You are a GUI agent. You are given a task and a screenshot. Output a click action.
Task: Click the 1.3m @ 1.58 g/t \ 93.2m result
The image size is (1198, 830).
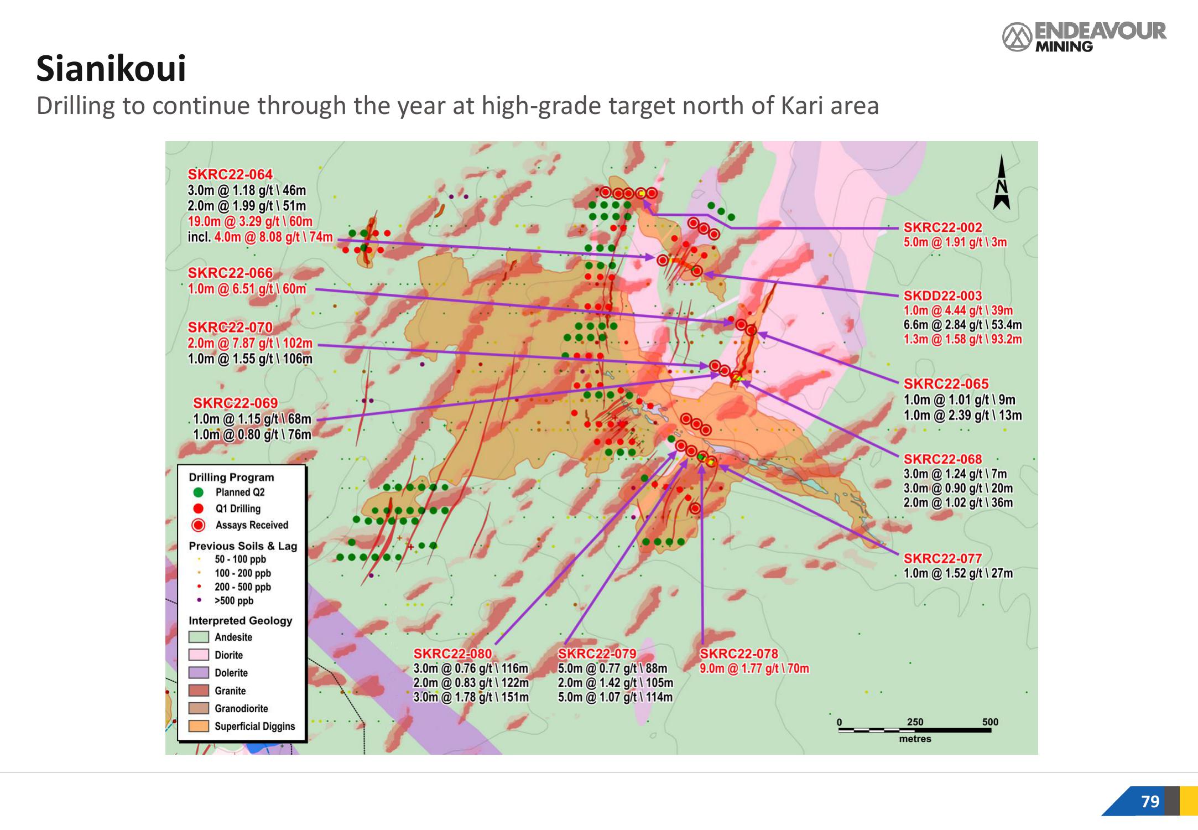pyautogui.click(x=962, y=339)
